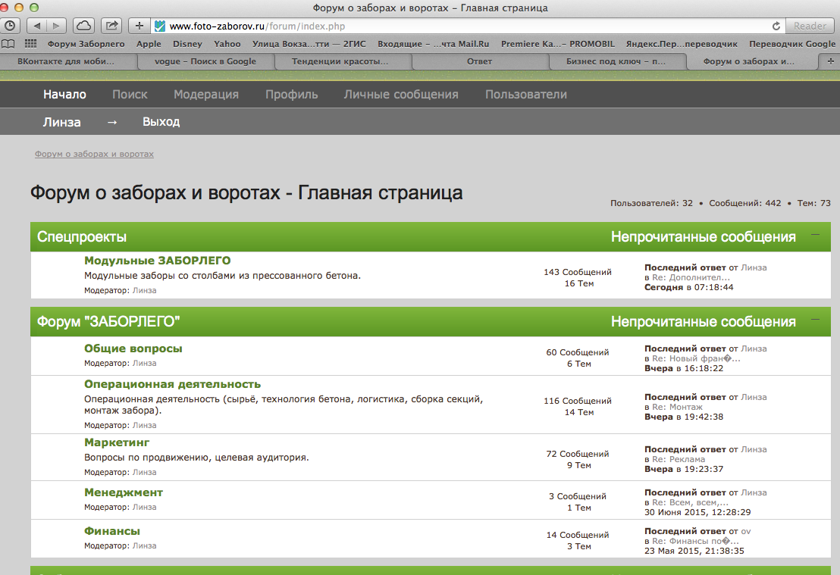This screenshot has width=840, height=575.
Task: Open the Reading List book icon
Action: (x=8, y=44)
